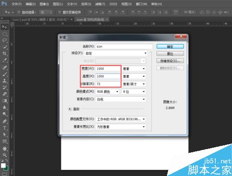The width and height of the screenshot is (232, 176).
Task: Click the 复位 button
Action: (x=170, y=54)
